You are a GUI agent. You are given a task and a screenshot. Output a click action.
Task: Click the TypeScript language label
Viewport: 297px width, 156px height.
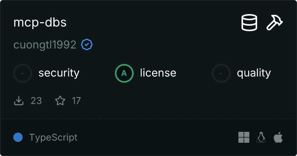54,137
